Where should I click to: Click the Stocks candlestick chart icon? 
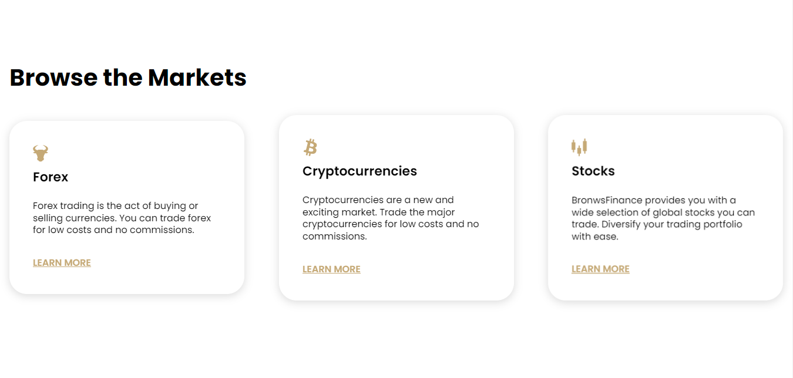579,147
